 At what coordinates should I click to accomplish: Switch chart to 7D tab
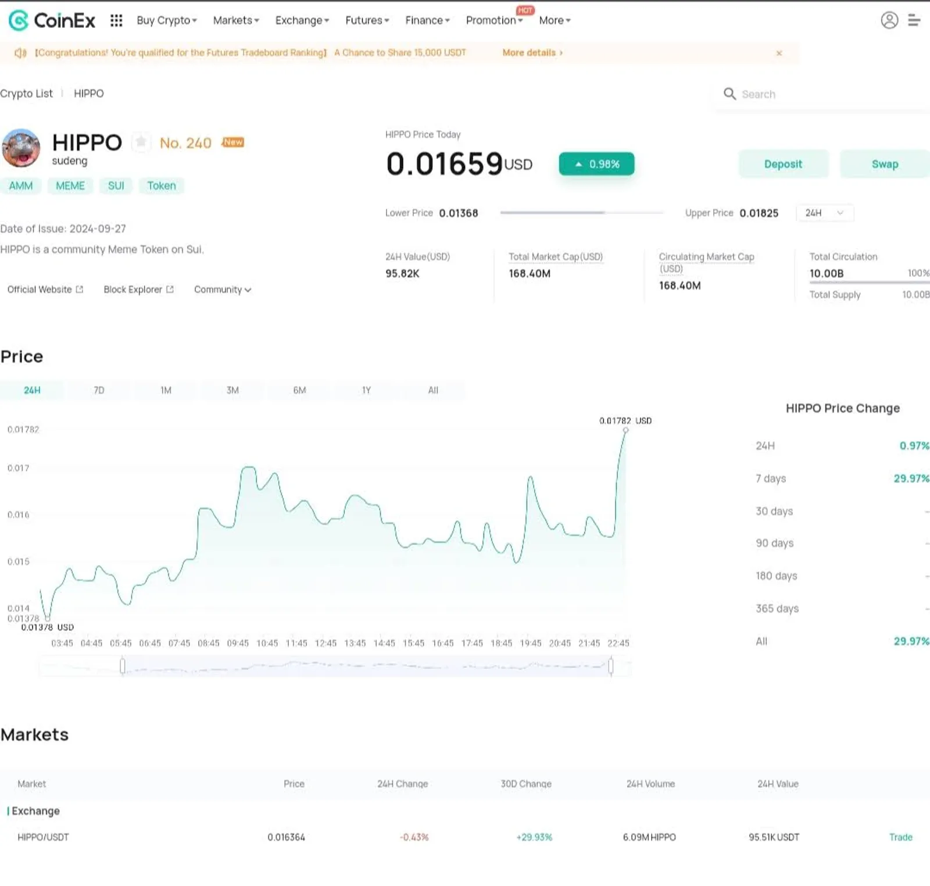point(99,390)
